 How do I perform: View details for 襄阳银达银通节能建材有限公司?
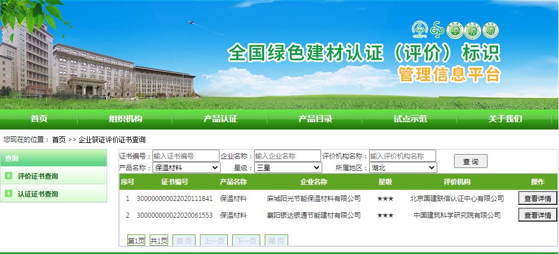[537, 215]
